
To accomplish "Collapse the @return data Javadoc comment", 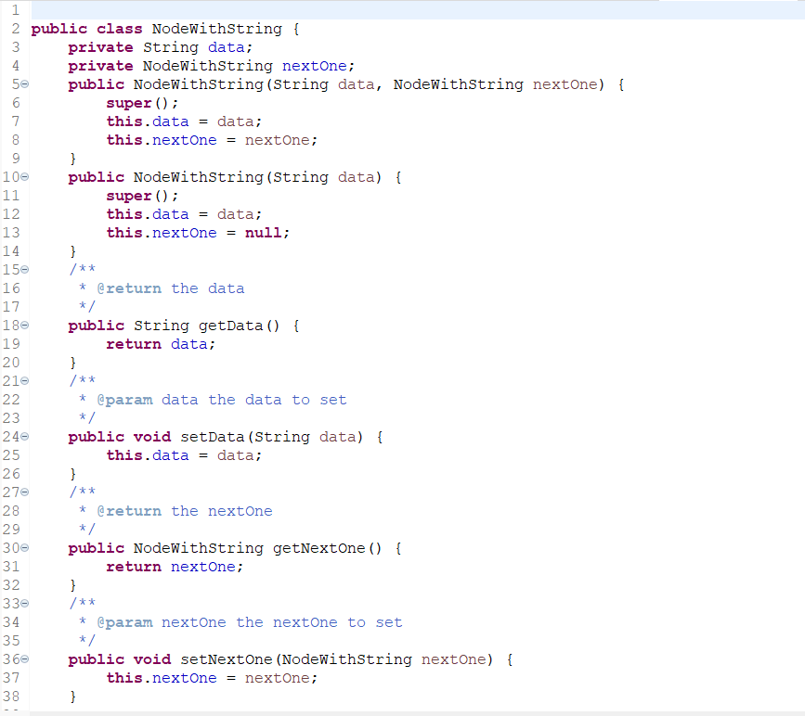I will click(x=24, y=269).
